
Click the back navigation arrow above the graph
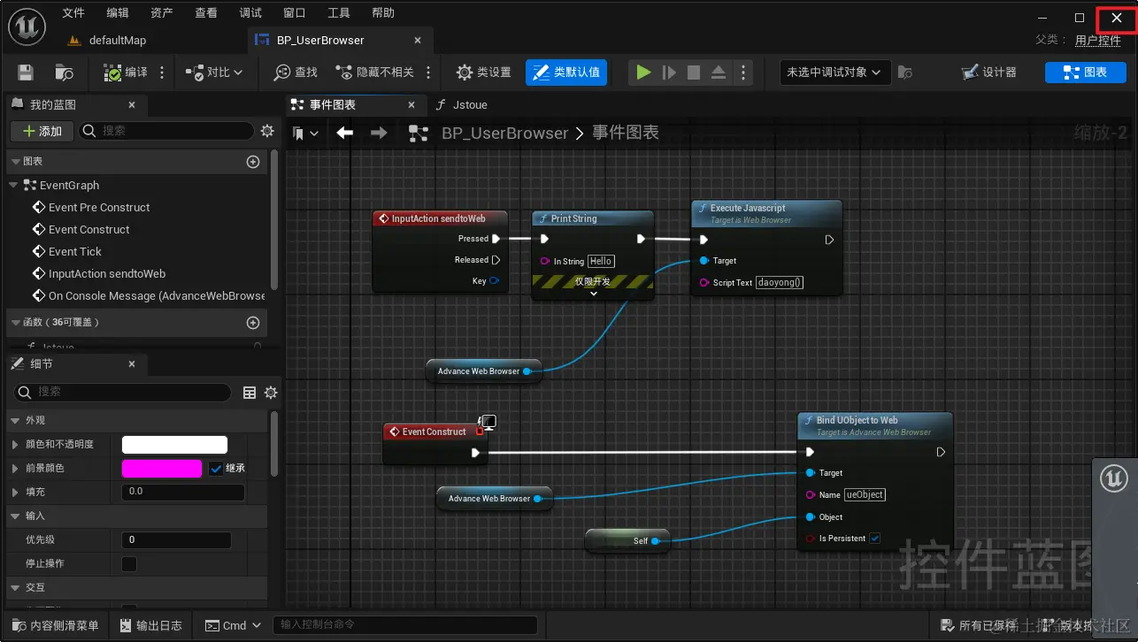(x=345, y=133)
